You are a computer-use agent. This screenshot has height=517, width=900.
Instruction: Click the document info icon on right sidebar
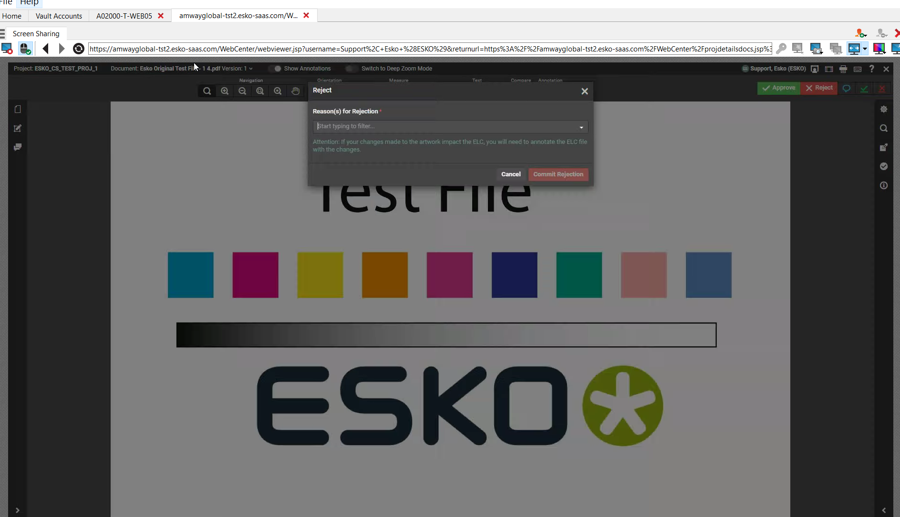pos(884,185)
